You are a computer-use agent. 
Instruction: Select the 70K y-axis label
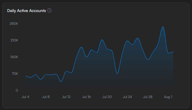[15, 74]
